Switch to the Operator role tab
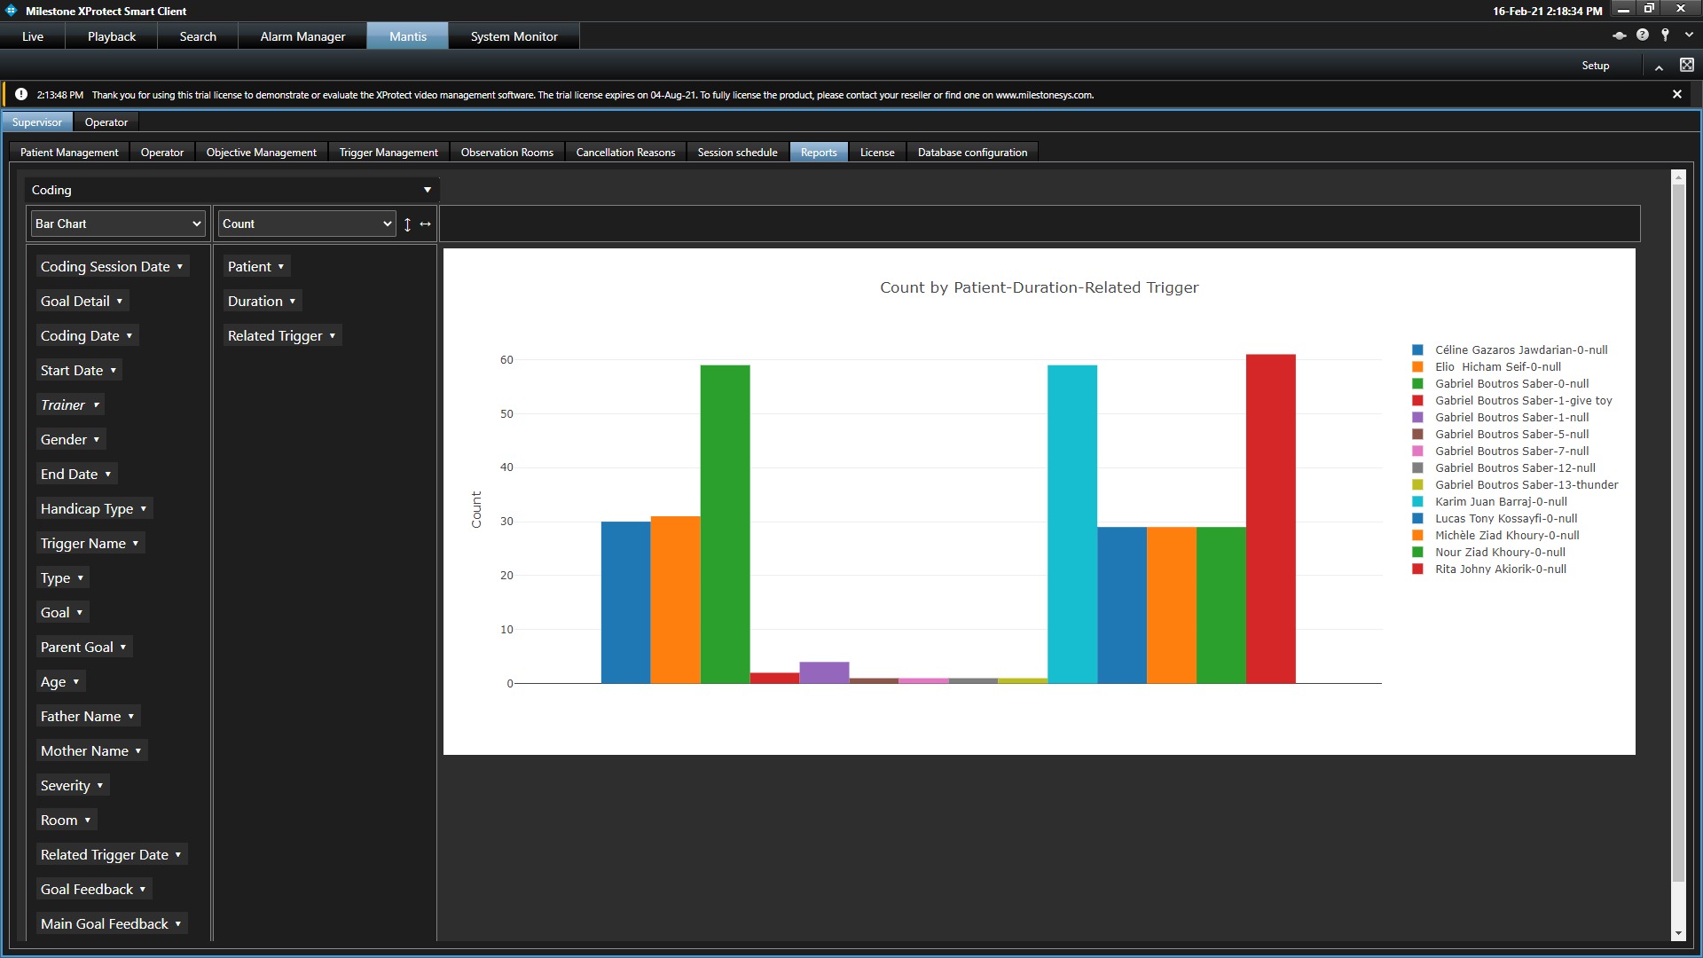This screenshot has height=958, width=1703. pyautogui.click(x=106, y=122)
